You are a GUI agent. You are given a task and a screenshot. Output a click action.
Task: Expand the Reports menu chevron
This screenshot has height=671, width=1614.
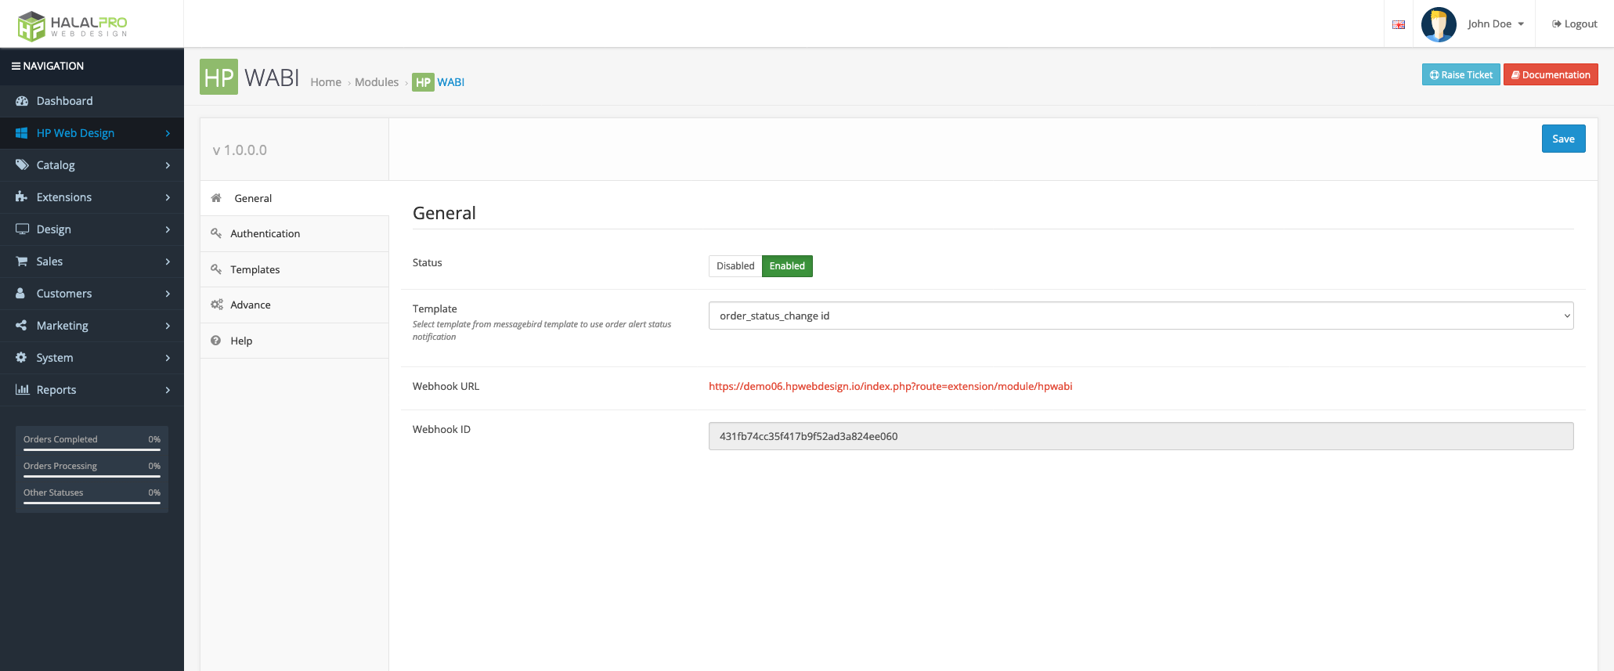(x=168, y=390)
